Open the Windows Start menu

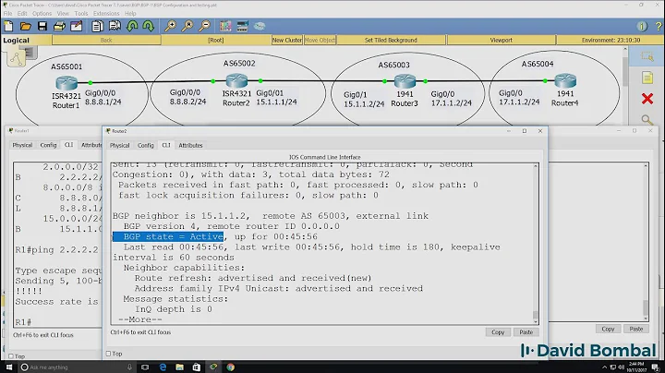point(8,367)
